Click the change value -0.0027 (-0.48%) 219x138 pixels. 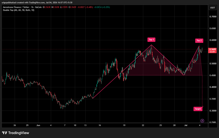[85, 7]
